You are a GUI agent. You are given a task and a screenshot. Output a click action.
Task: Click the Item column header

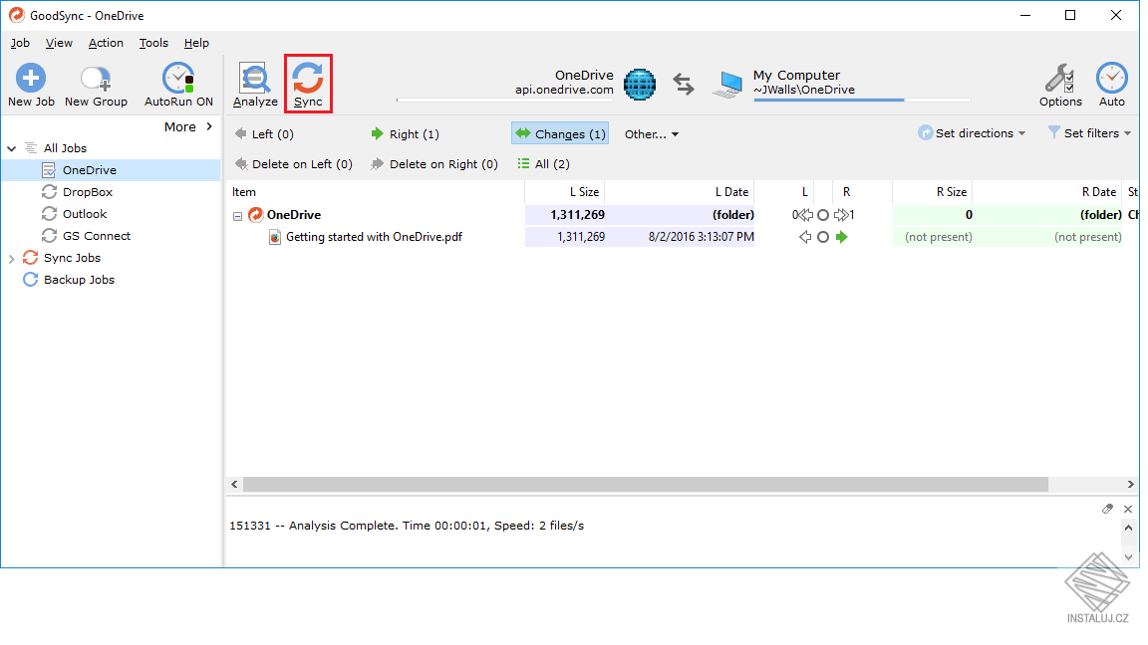coord(375,192)
